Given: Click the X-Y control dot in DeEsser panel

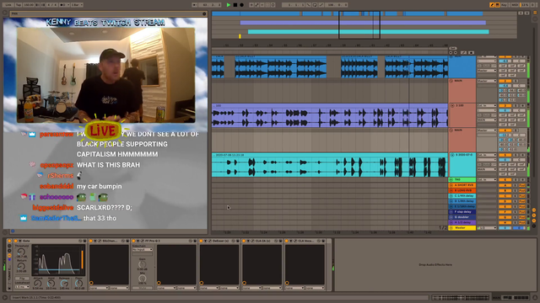Looking at the screenshot, I should (202, 283).
